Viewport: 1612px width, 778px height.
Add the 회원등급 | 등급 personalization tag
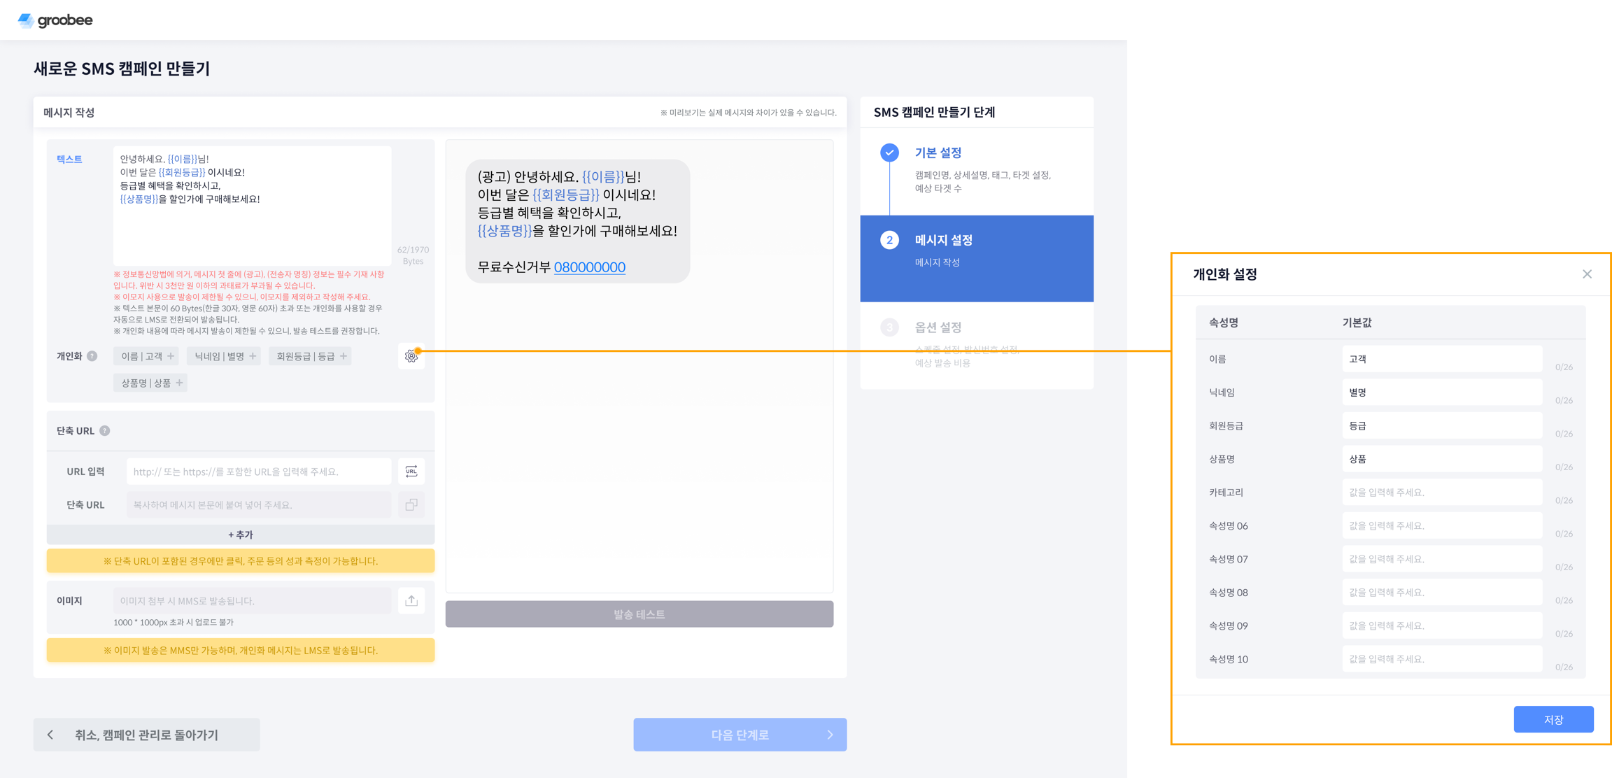point(310,356)
